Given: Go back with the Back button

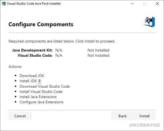Looking at the screenshot, I should point(122,116).
